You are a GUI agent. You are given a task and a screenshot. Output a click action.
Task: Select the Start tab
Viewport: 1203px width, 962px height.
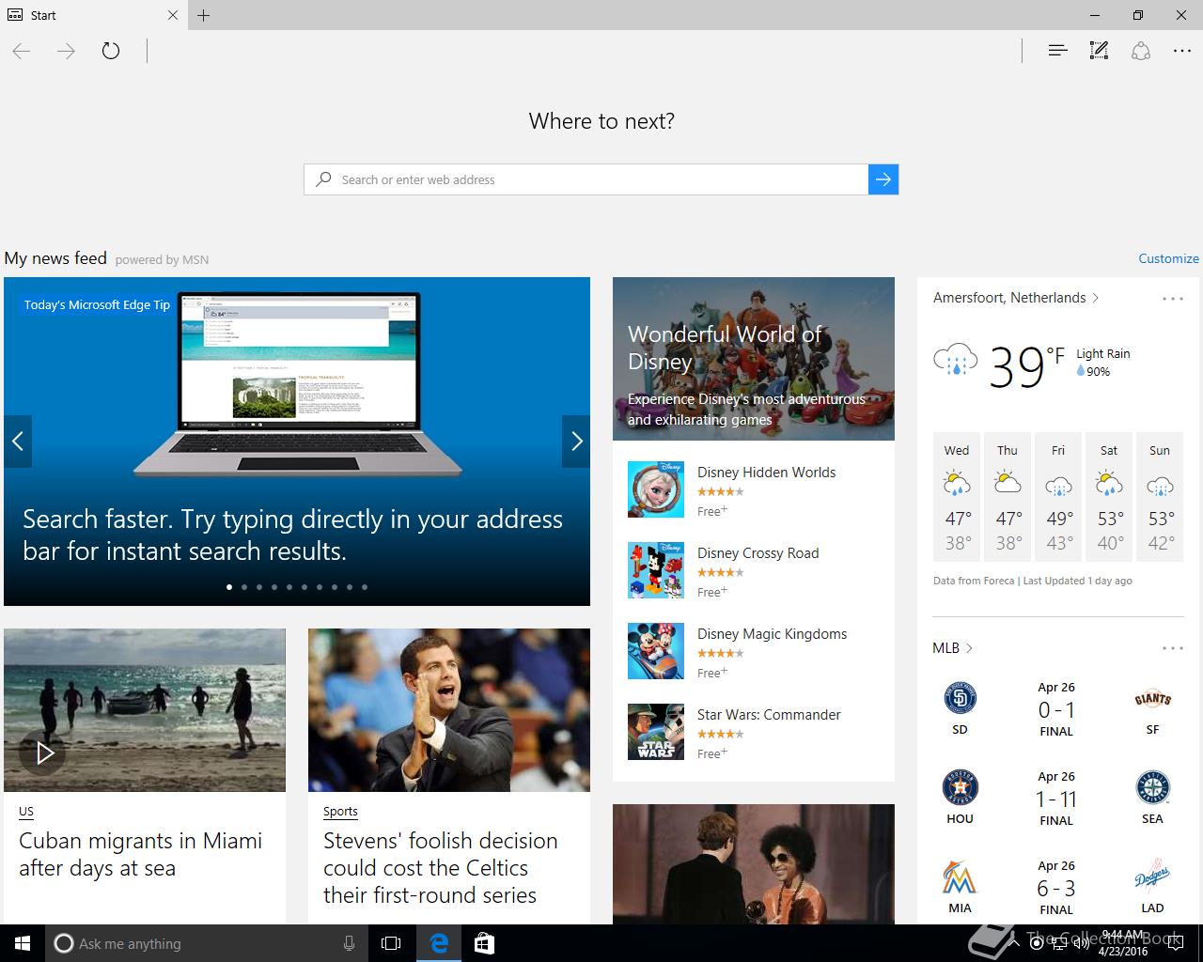pyautogui.click(x=94, y=15)
